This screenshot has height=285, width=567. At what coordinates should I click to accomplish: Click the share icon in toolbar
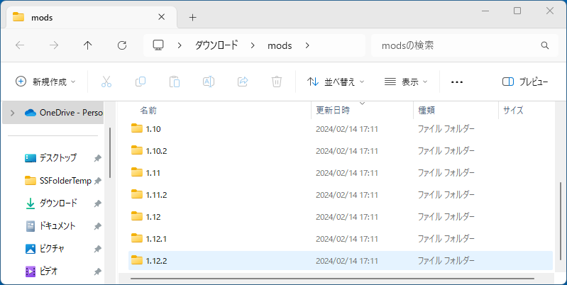[x=243, y=82]
